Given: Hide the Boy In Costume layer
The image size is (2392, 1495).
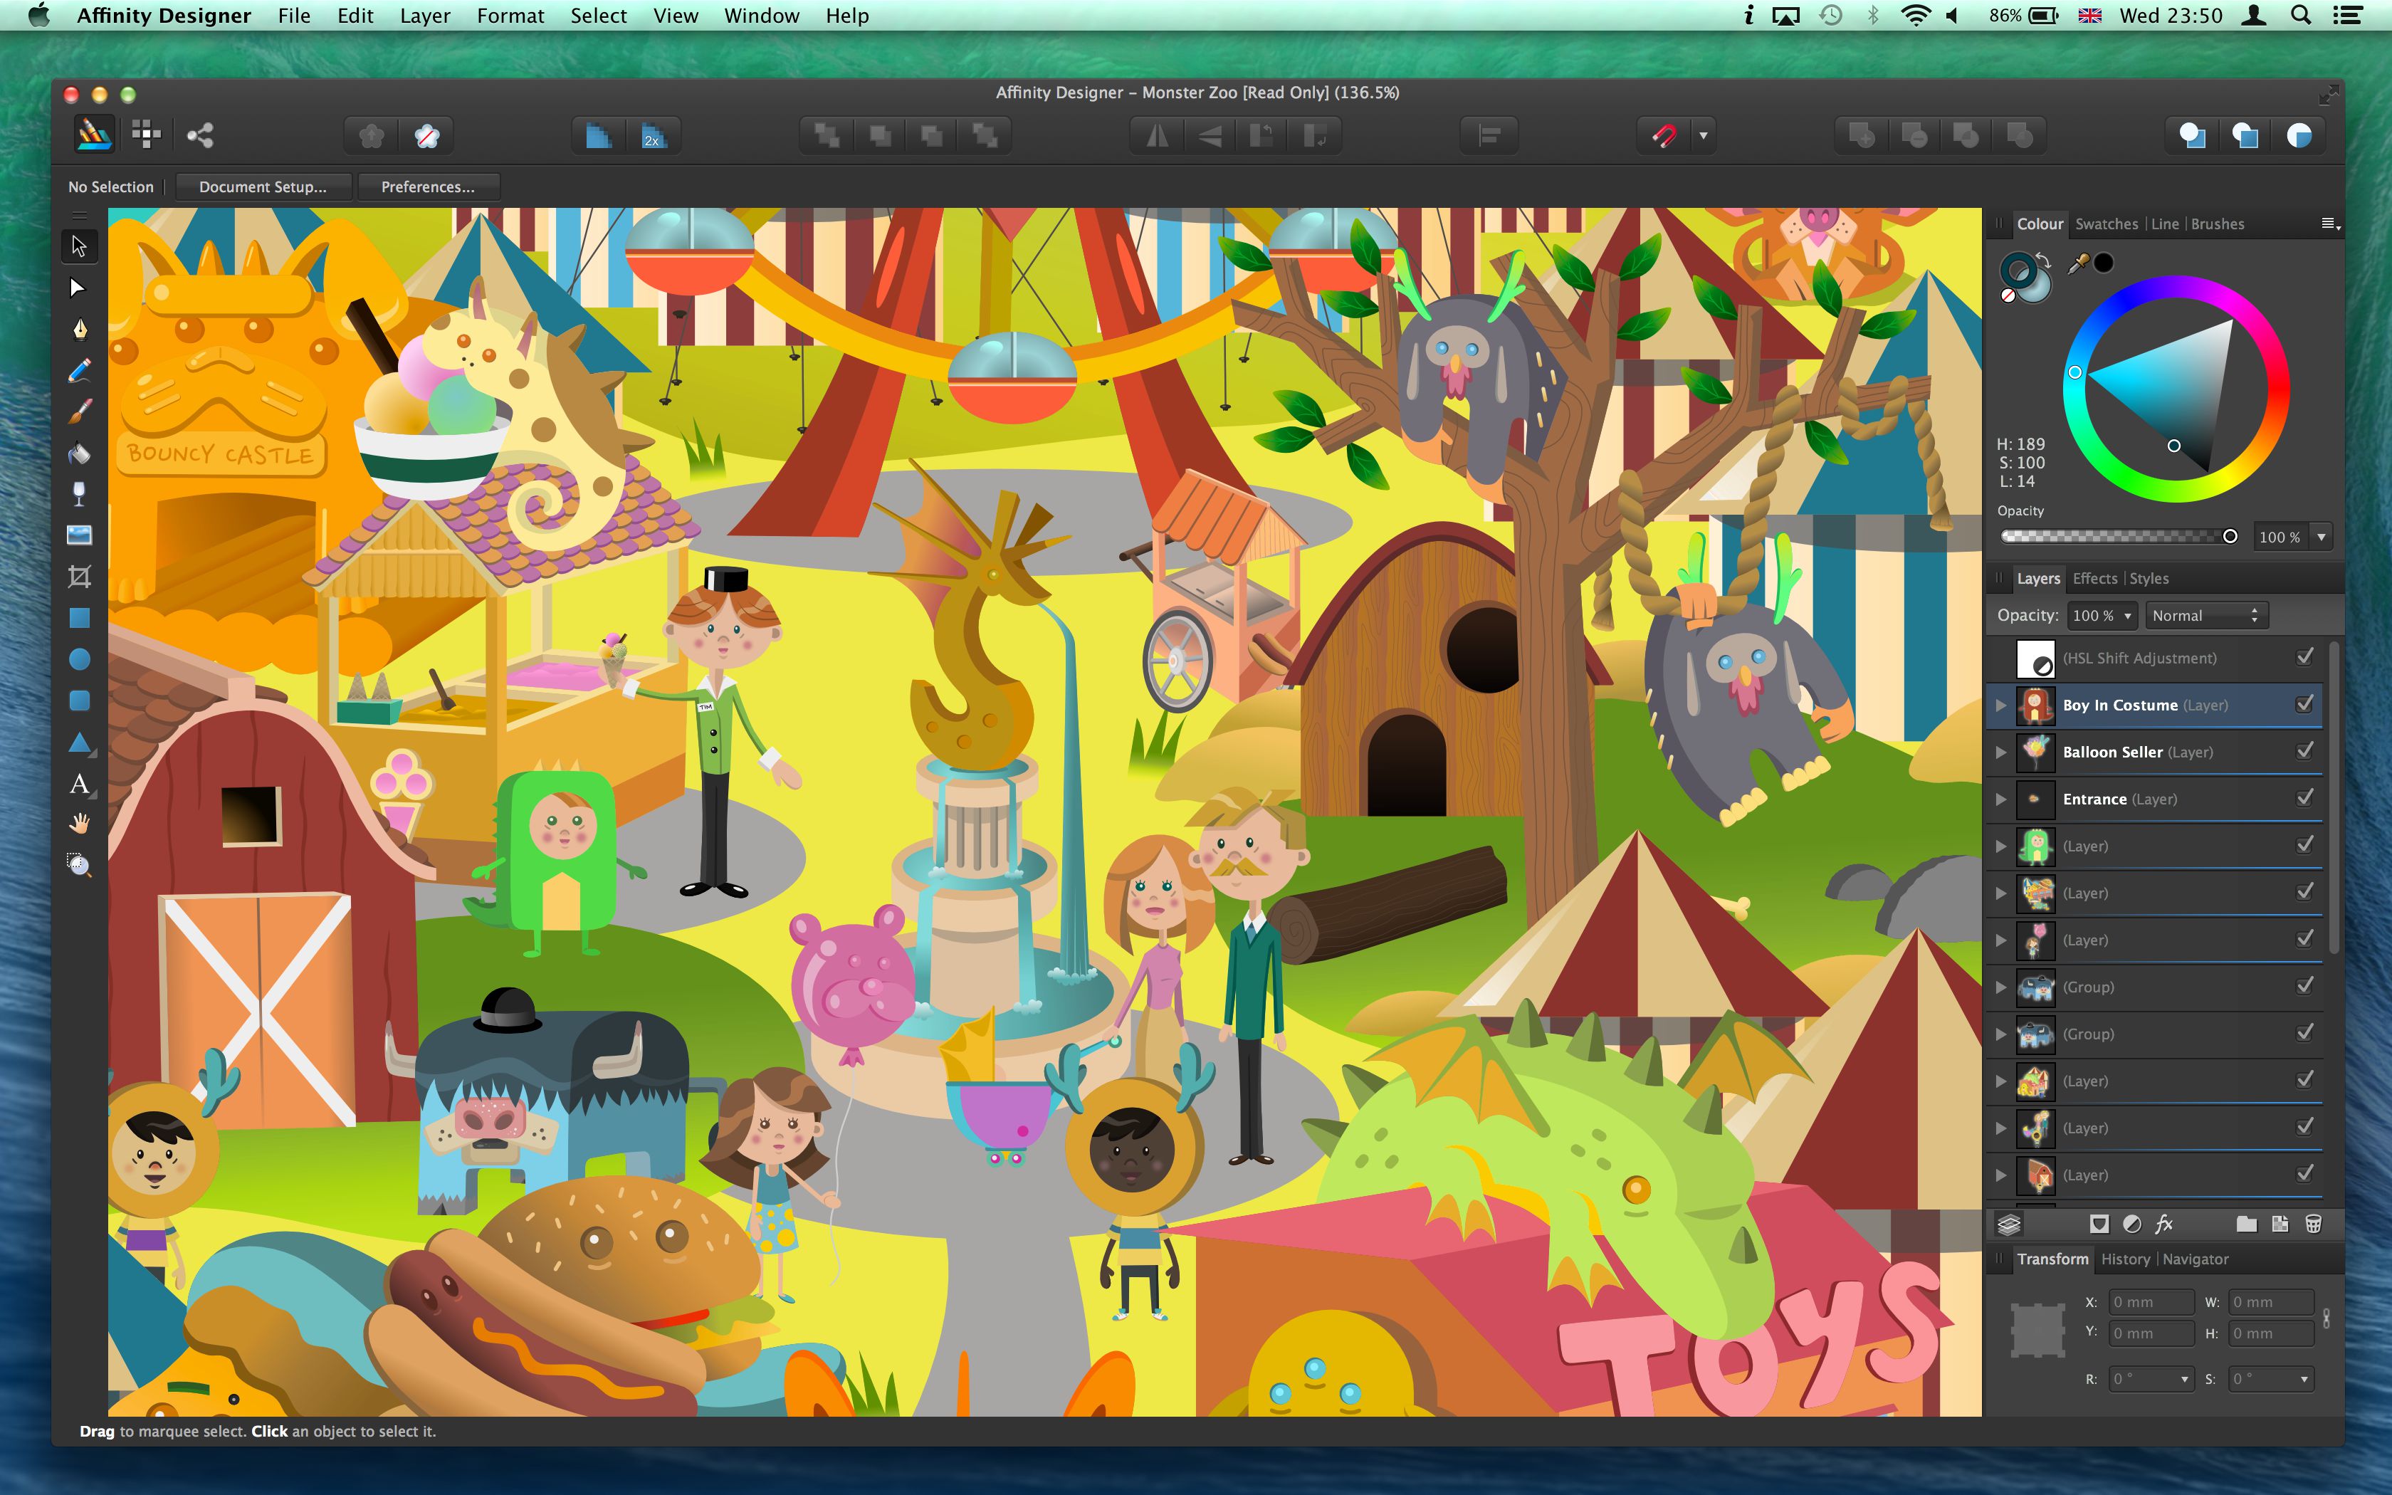Looking at the screenshot, I should pyautogui.click(x=2304, y=704).
